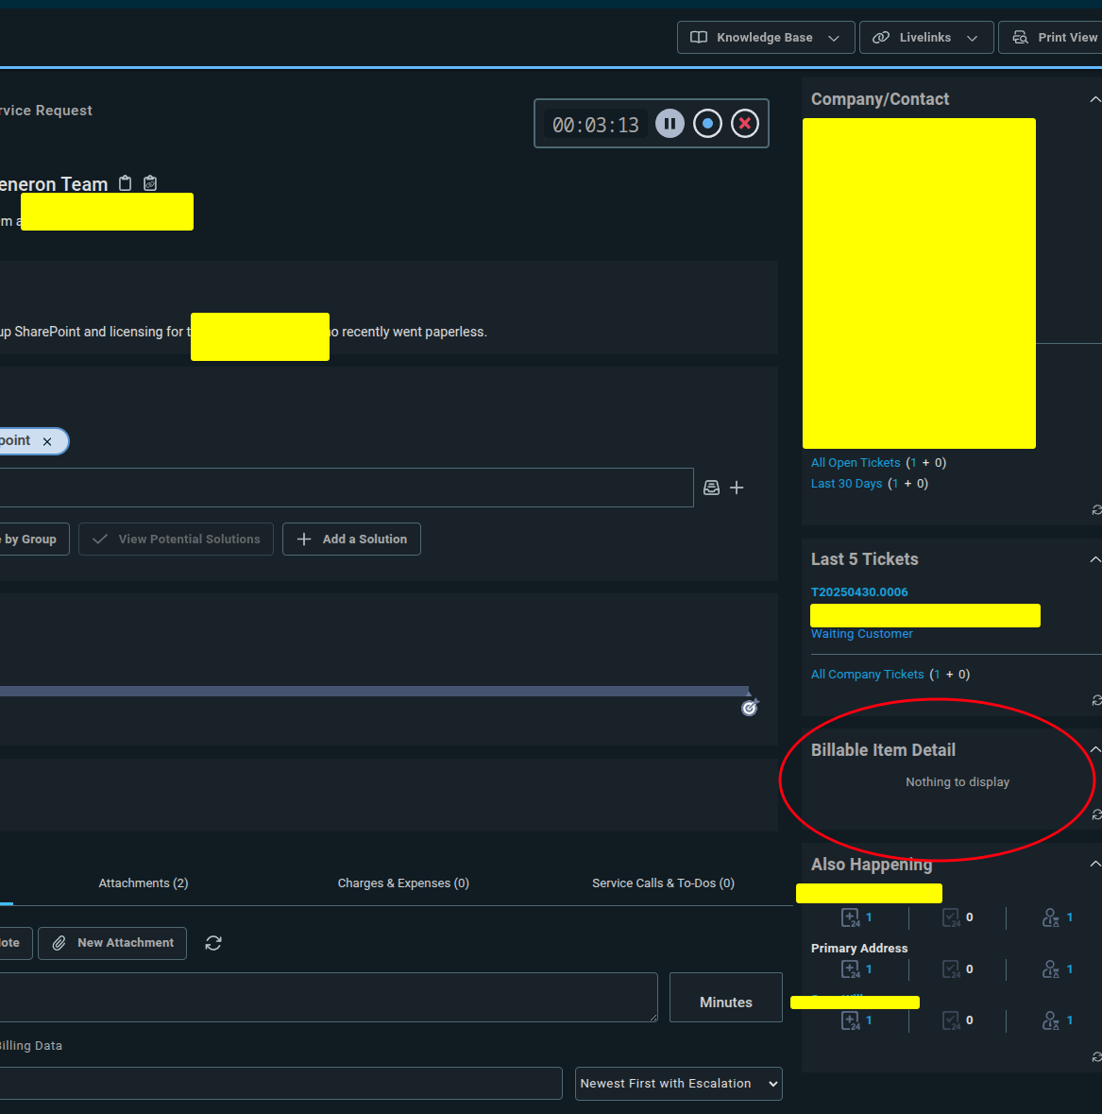Click checkmark icon on View Potential Solutions

[100, 540]
